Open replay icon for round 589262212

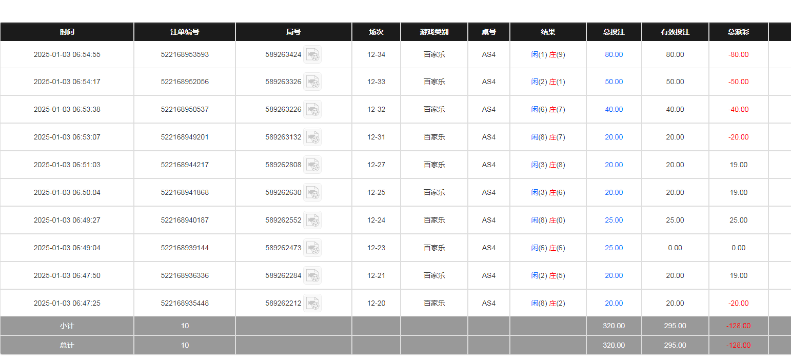click(312, 304)
